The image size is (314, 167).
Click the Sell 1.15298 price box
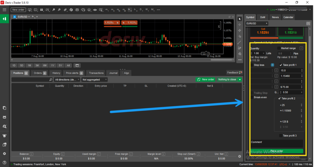263,31
